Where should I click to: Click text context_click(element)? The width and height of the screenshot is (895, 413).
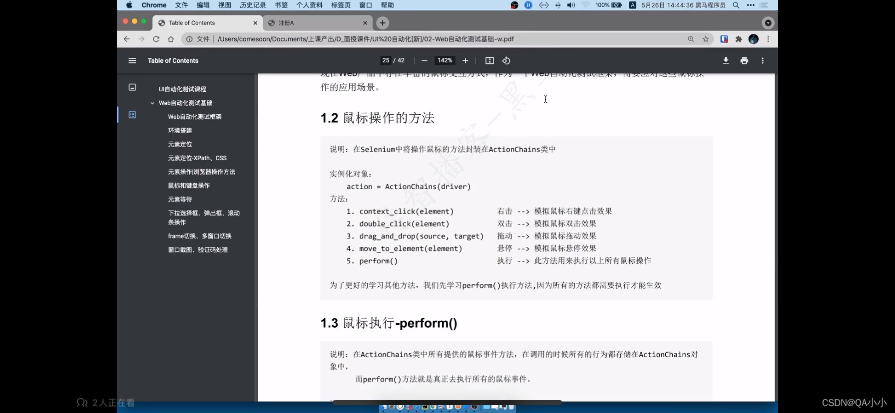[406, 211]
